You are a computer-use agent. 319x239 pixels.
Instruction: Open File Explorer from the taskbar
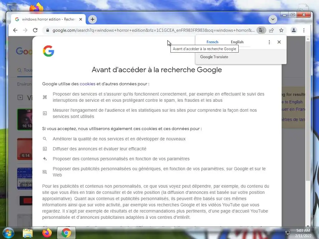[x=28, y=233]
